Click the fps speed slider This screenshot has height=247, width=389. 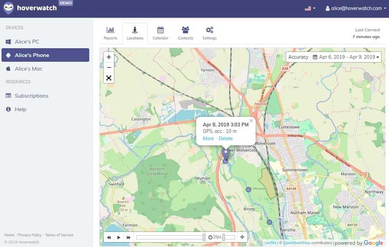click(x=229, y=237)
